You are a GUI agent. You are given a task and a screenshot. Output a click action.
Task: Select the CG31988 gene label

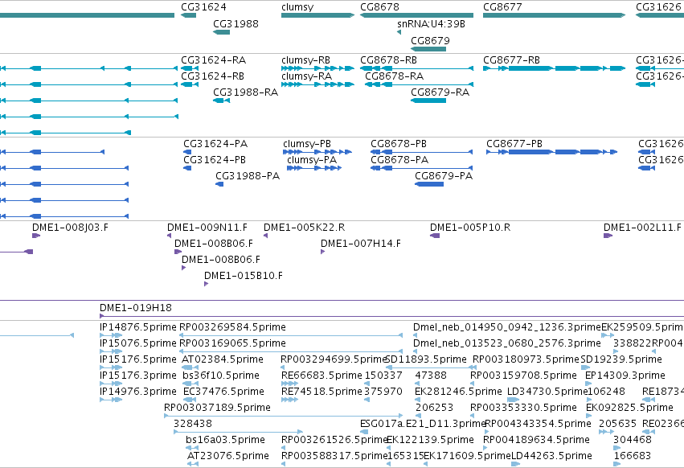tap(236, 24)
